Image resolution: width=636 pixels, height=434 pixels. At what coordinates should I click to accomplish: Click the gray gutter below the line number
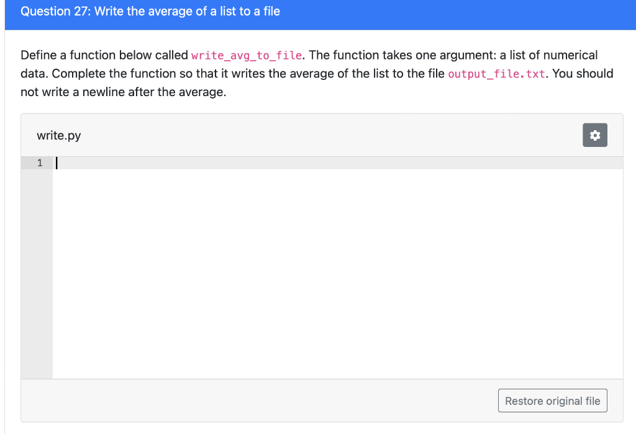[x=37, y=273]
